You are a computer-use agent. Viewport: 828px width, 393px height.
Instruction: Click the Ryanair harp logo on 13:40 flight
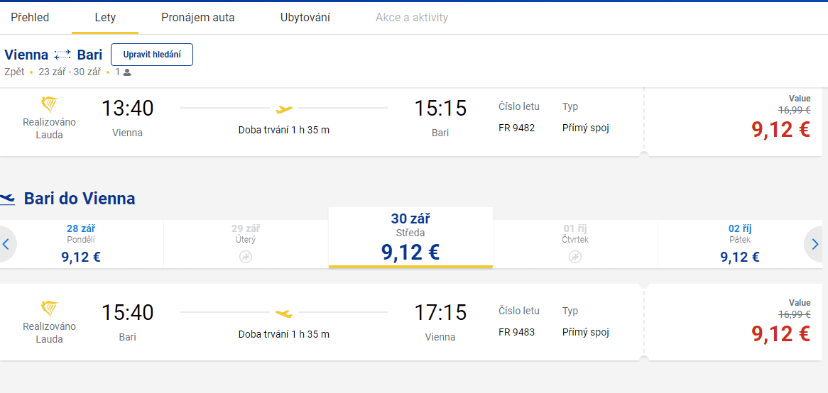(50, 104)
